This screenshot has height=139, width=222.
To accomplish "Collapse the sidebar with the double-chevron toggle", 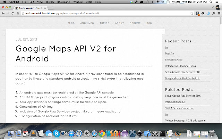I will point(163,31).
